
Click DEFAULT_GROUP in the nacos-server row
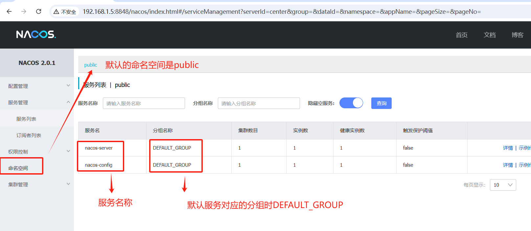point(172,148)
